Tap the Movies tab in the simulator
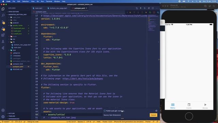The image size is (218, 123). click(205, 106)
